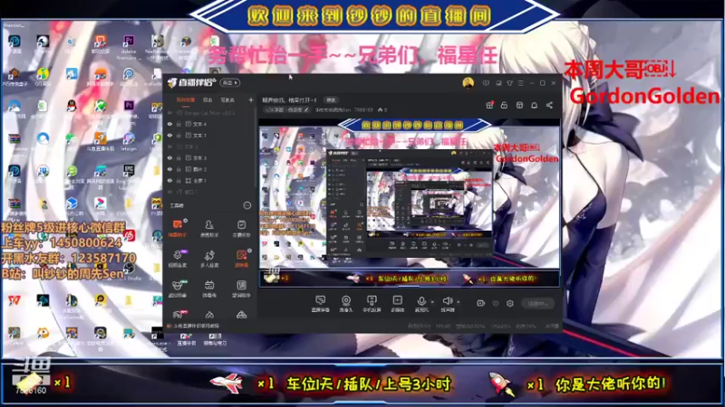Open the skin shirt icon in title bar
Screen dimensions: 725x407
[x=509, y=83]
